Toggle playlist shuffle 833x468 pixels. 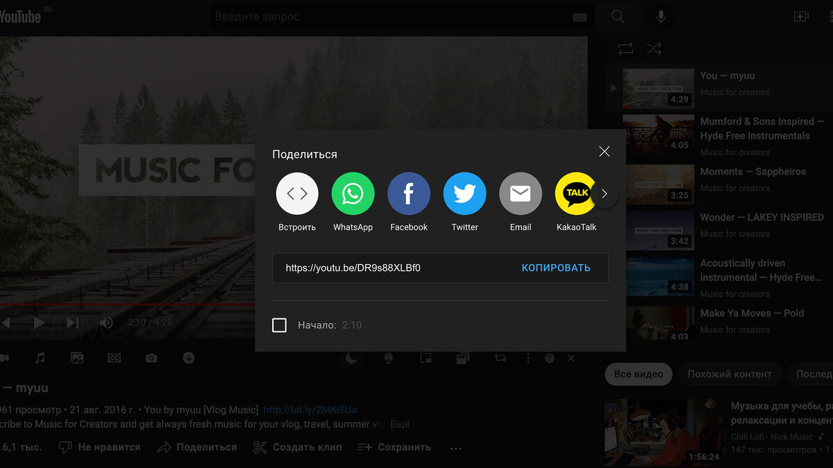click(654, 49)
